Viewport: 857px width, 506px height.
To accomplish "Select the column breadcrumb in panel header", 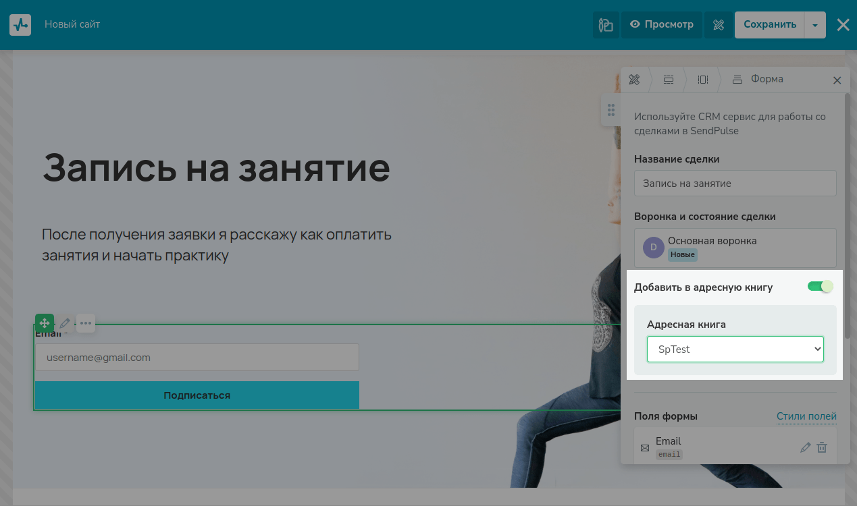I will [x=702, y=80].
